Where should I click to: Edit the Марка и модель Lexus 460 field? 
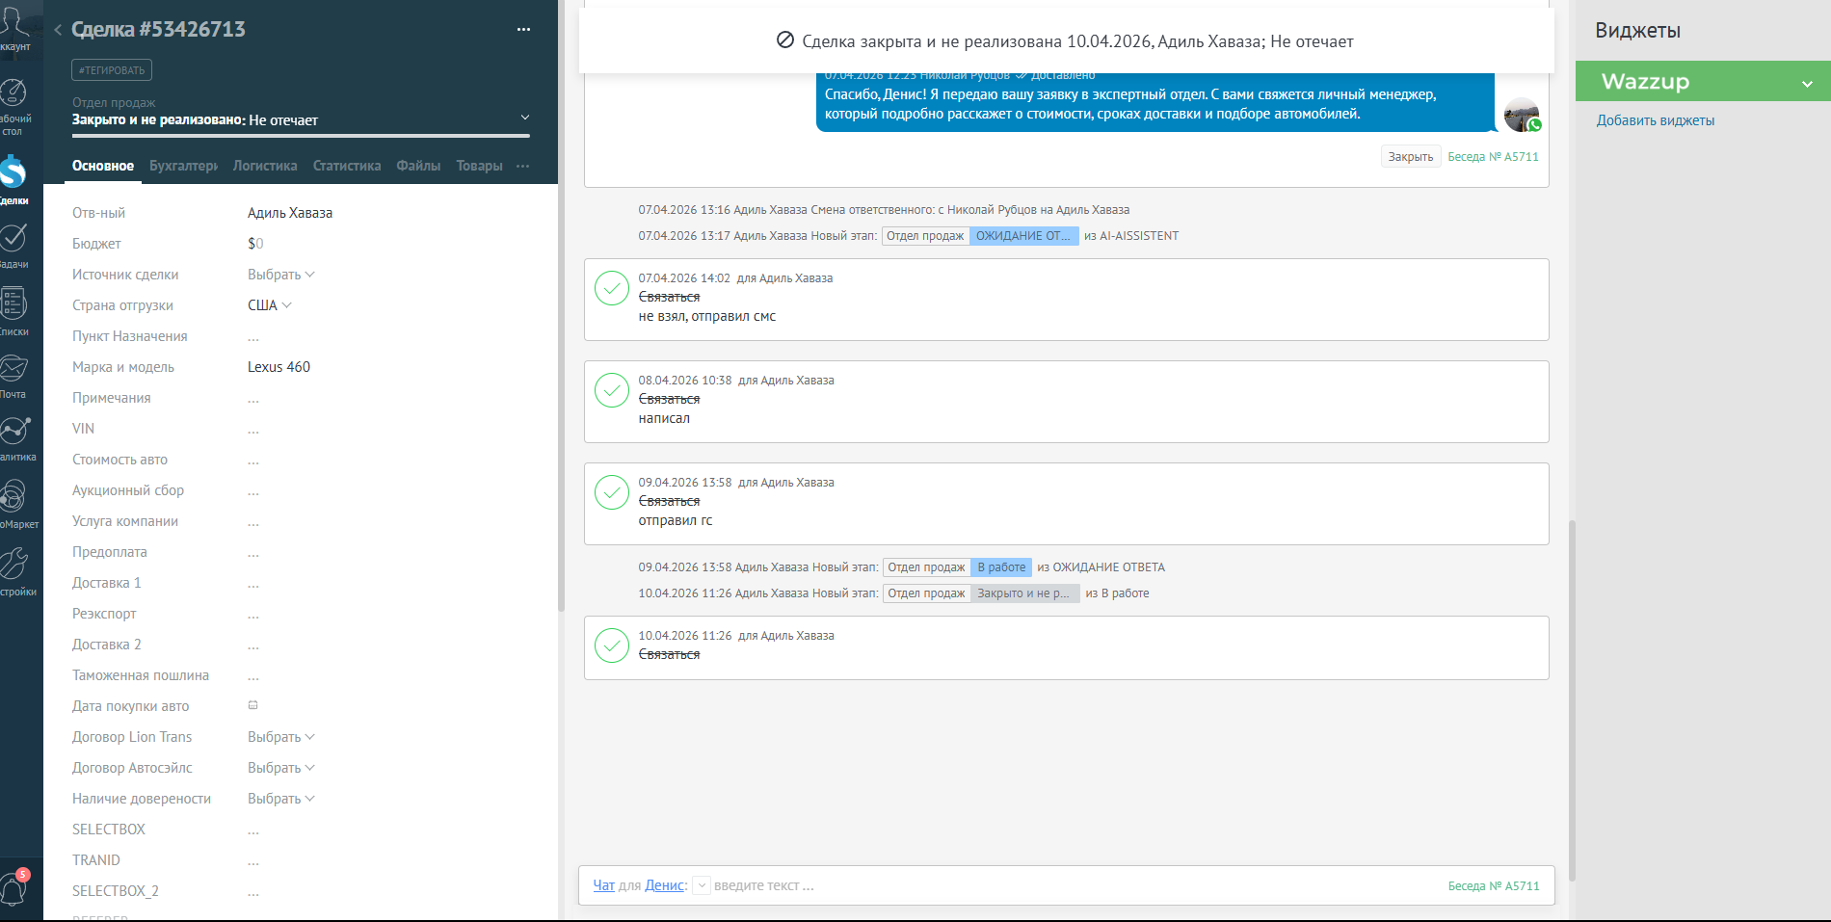(x=279, y=367)
